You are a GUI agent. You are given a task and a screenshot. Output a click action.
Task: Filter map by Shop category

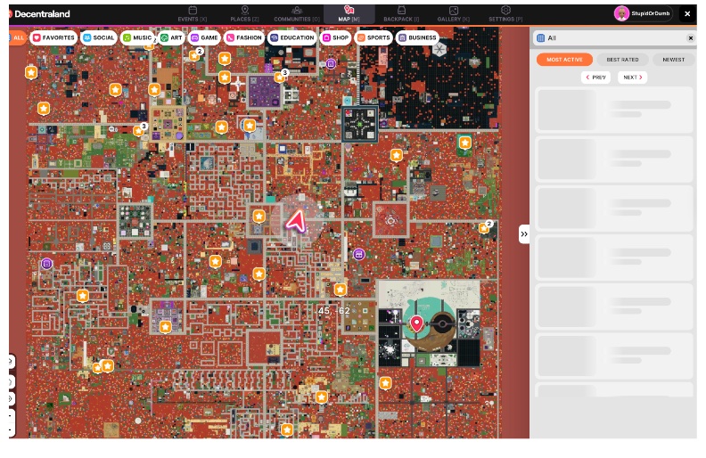335,37
